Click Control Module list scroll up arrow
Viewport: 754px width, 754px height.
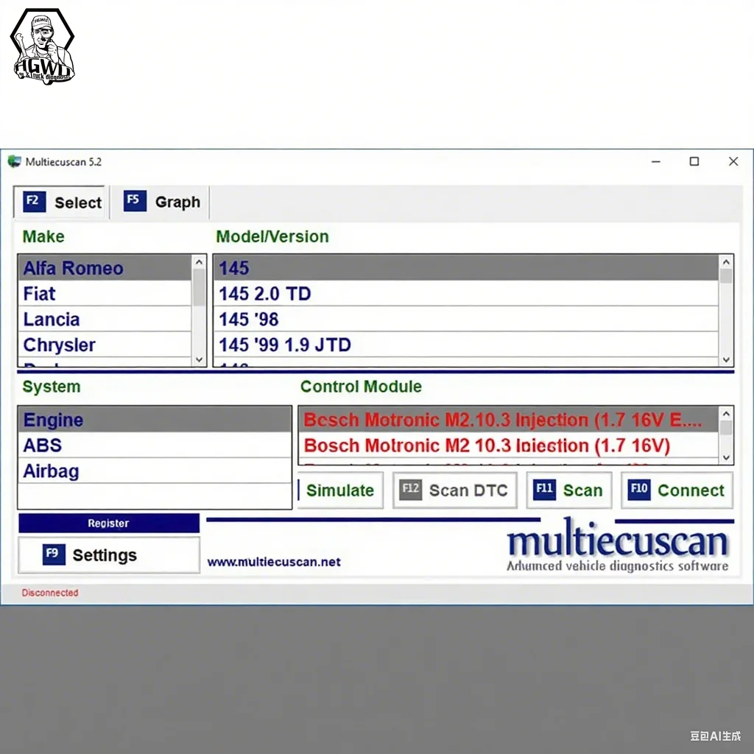(726, 414)
